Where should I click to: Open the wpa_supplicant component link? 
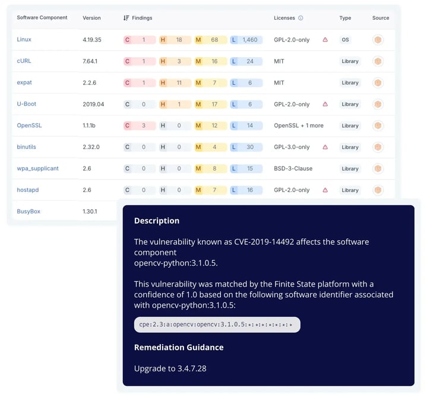[x=37, y=169]
